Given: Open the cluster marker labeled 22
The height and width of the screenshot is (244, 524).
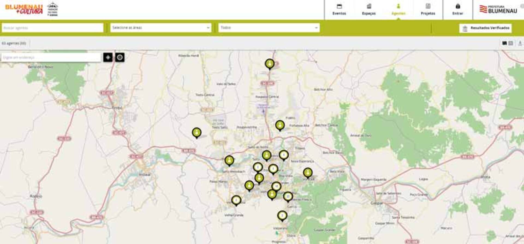Looking at the screenshot, I should pos(288,197).
